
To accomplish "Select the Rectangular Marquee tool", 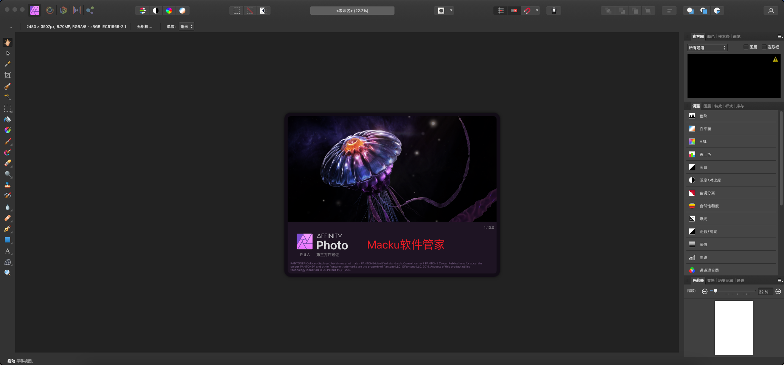I will pos(8,108).
